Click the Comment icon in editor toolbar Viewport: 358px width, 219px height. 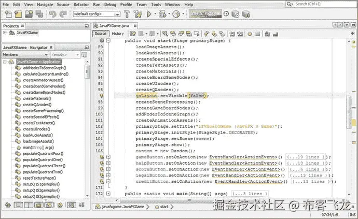(x=267, y=34)
